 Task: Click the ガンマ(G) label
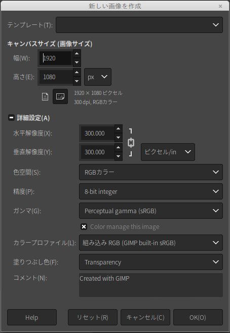pyautogui.click(x=27, y=211)
